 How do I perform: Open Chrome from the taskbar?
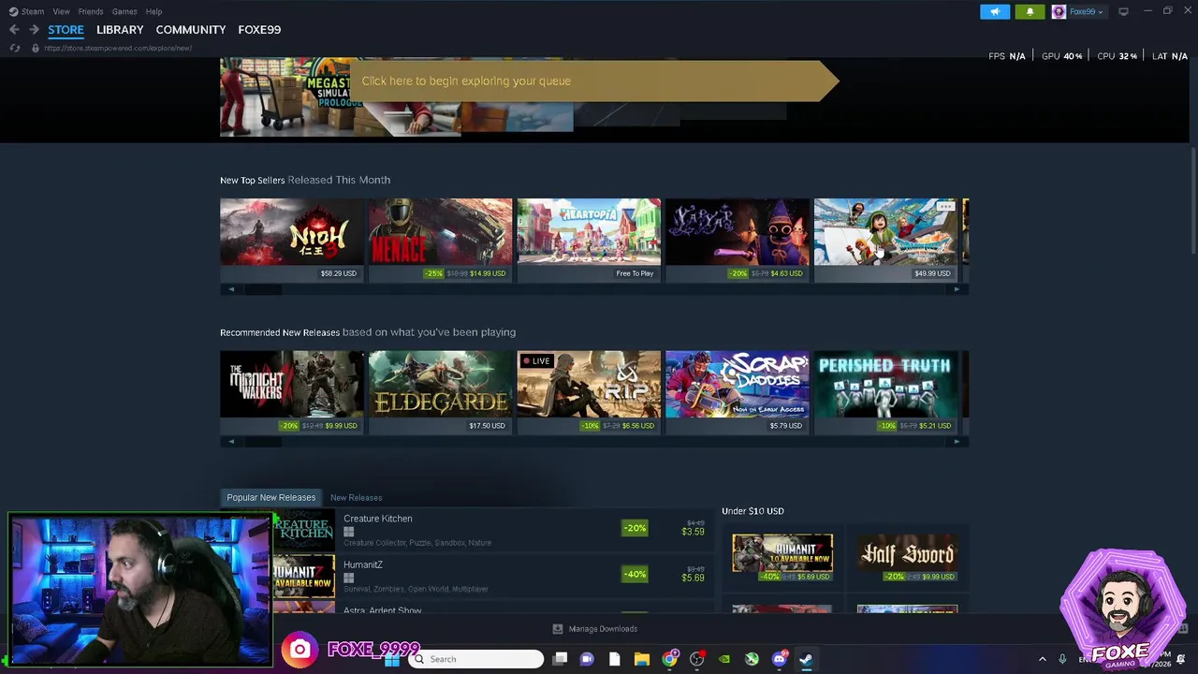point(669,659)
